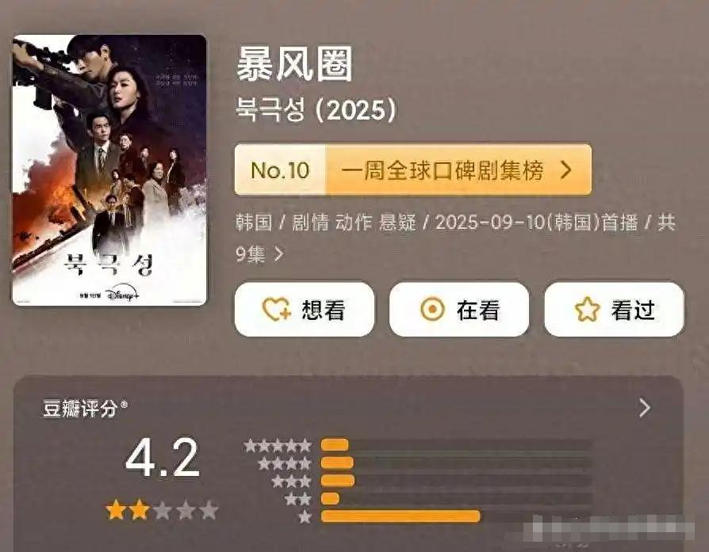
Task: Click the second gold rating star
Action: click(x=139, y=511)
